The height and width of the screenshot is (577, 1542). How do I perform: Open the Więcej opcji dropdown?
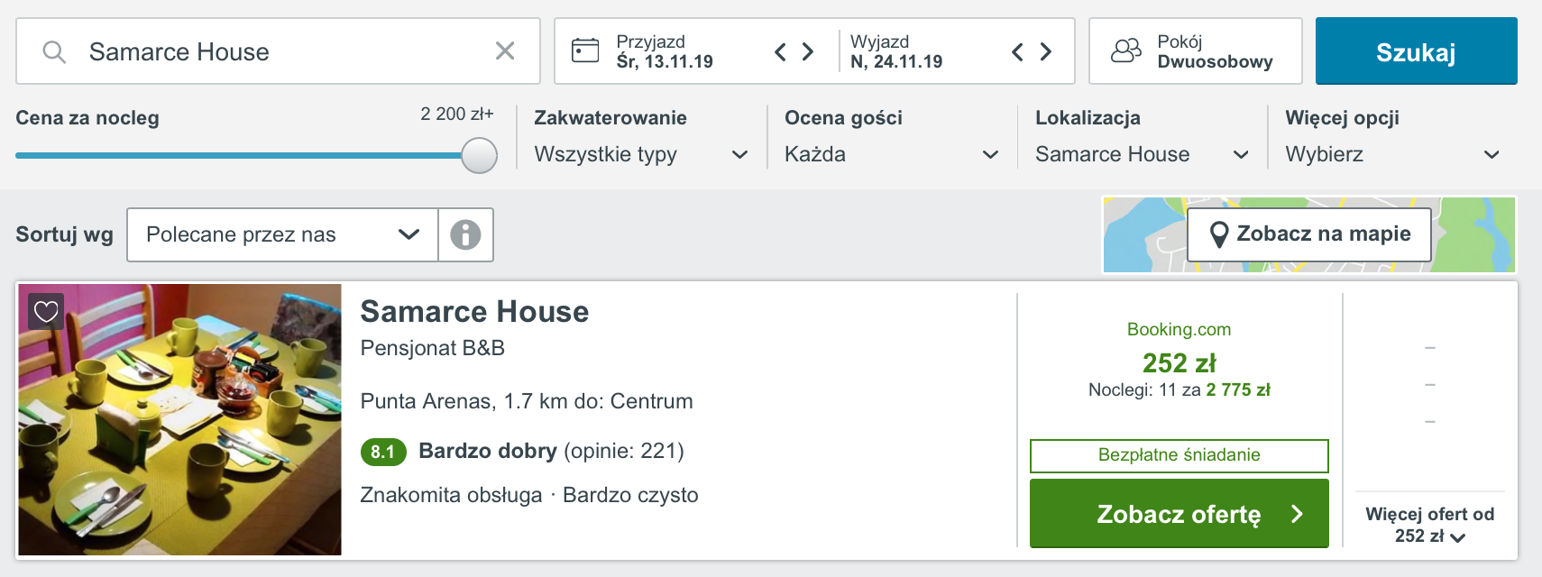(1392, 154)
